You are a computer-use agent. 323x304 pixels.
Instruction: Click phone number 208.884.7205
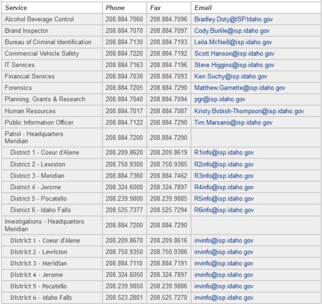124,88
